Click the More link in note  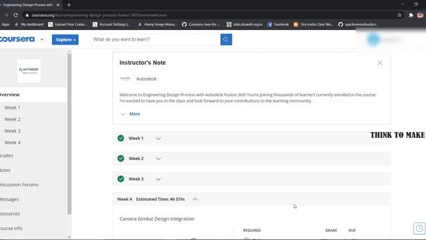(134, 114)
